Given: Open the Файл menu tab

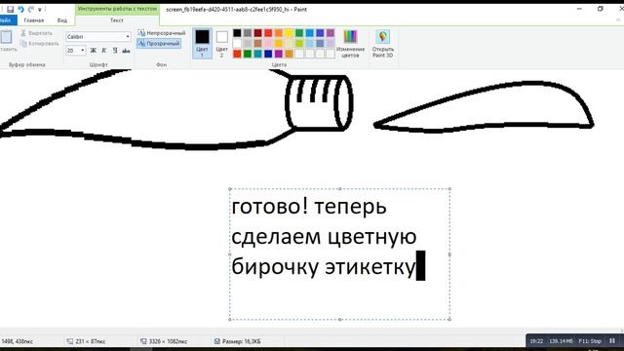Looking at the screenshot, I should tap(7, 20).
